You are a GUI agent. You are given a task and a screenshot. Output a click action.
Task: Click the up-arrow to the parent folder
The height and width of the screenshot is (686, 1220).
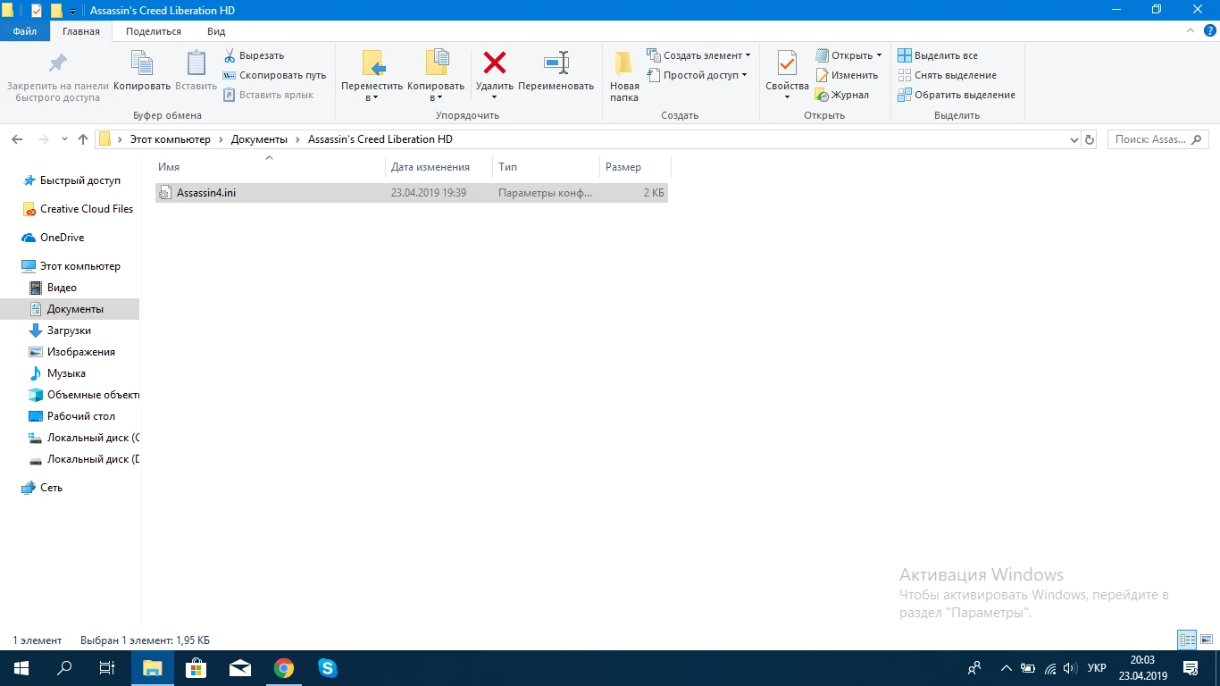pyautogui.click(x=83, y=139)
